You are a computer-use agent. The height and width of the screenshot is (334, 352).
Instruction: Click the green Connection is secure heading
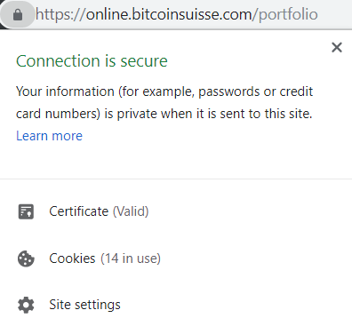coord(92,61)
